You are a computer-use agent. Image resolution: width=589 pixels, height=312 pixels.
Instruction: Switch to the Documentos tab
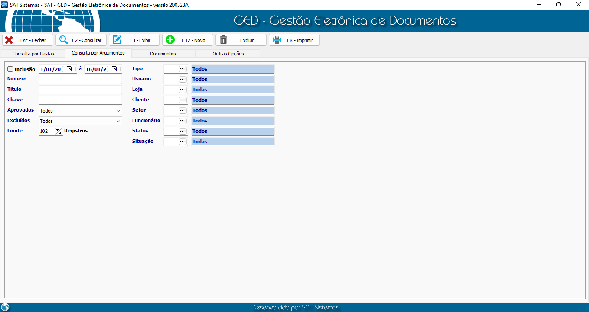(163, 54)
